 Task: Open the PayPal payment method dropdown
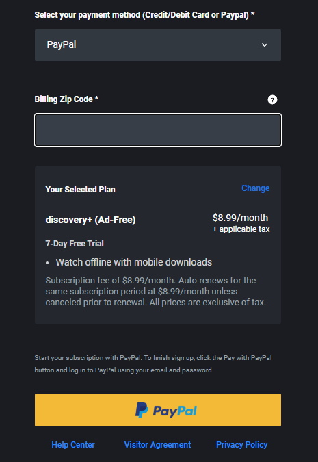pyautogui.click(x=158, y=45)
